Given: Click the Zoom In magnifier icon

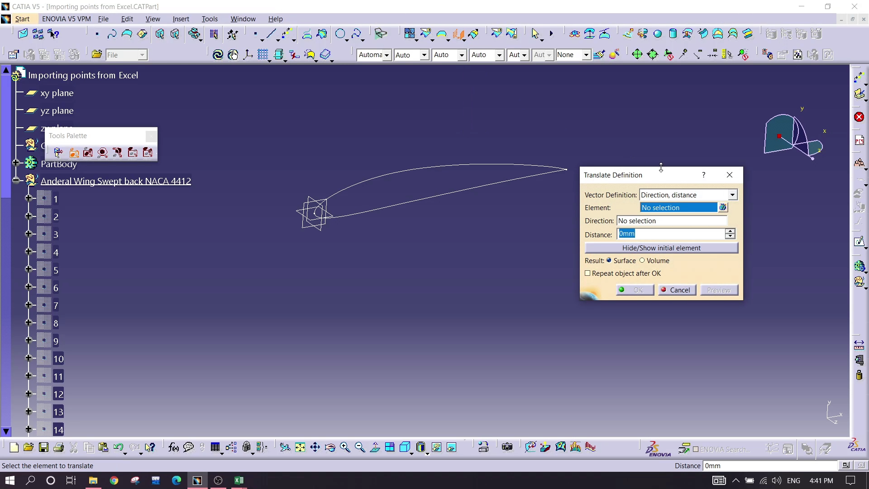Looking at the screenshot, I should [x=345, y=447].
